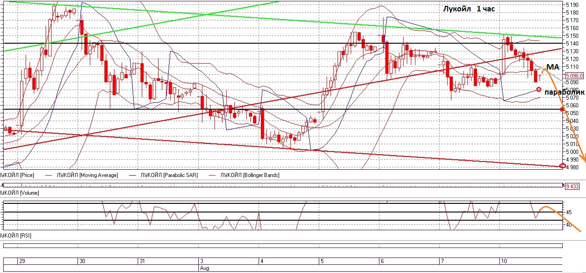This screenshot has width=586, height=273.
Task: Click the 5 010 price axis value
Action: pos(573,144)
